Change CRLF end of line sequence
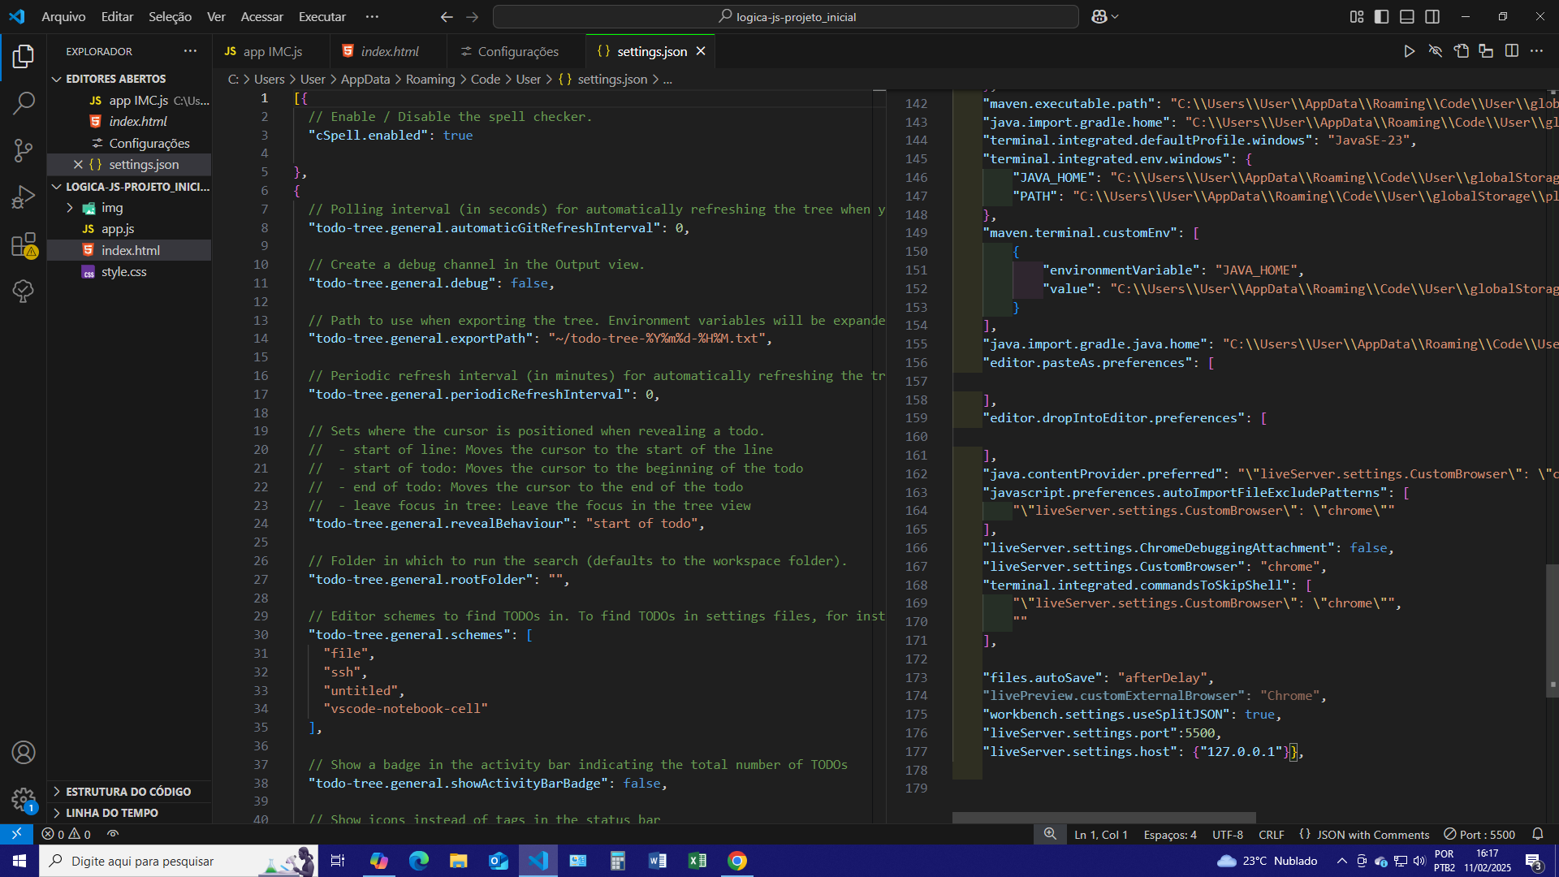 coord(1271,834)
